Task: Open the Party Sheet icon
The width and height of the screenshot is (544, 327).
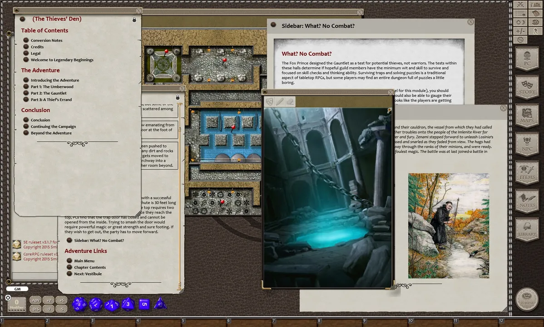Action: click(x=535, y=5)
